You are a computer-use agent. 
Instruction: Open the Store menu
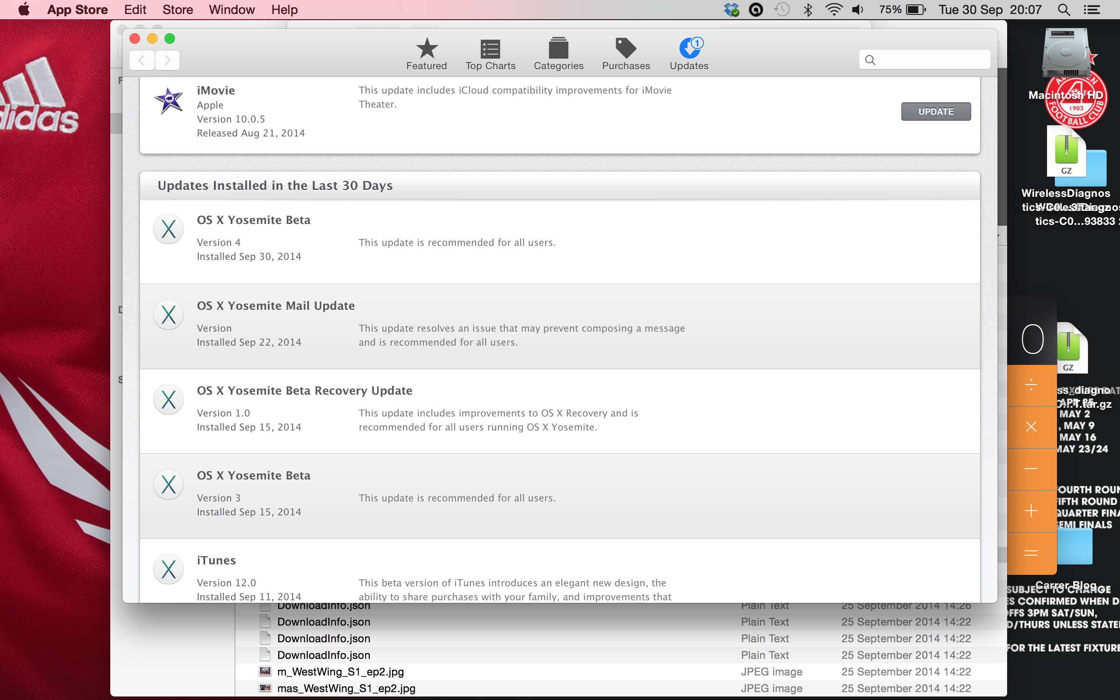[x=178, y=9]
